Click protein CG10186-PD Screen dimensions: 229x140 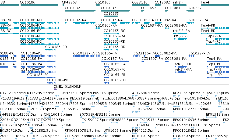(x=58, y=80)
